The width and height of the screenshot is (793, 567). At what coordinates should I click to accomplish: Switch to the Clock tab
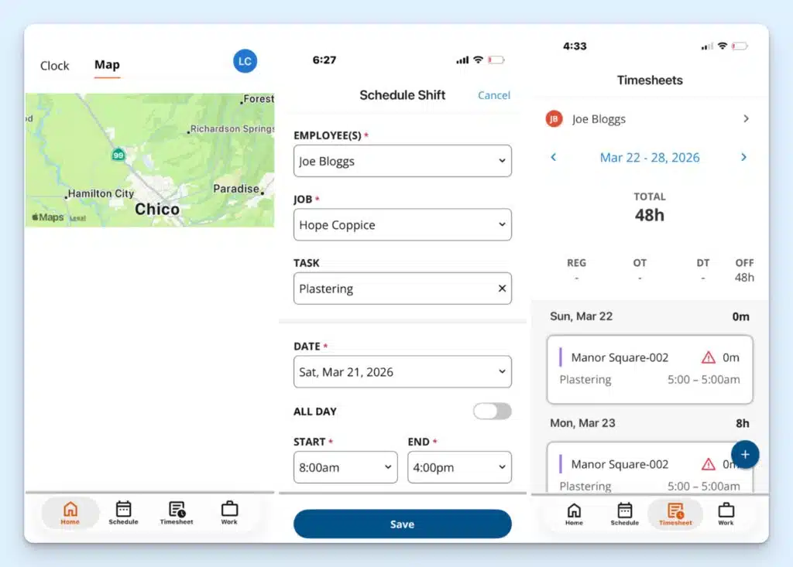click(x=54, y=66)
